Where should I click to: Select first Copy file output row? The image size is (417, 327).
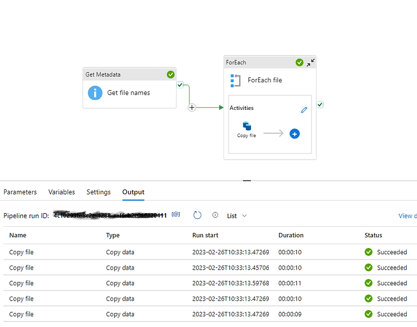(x=21, y=252)
